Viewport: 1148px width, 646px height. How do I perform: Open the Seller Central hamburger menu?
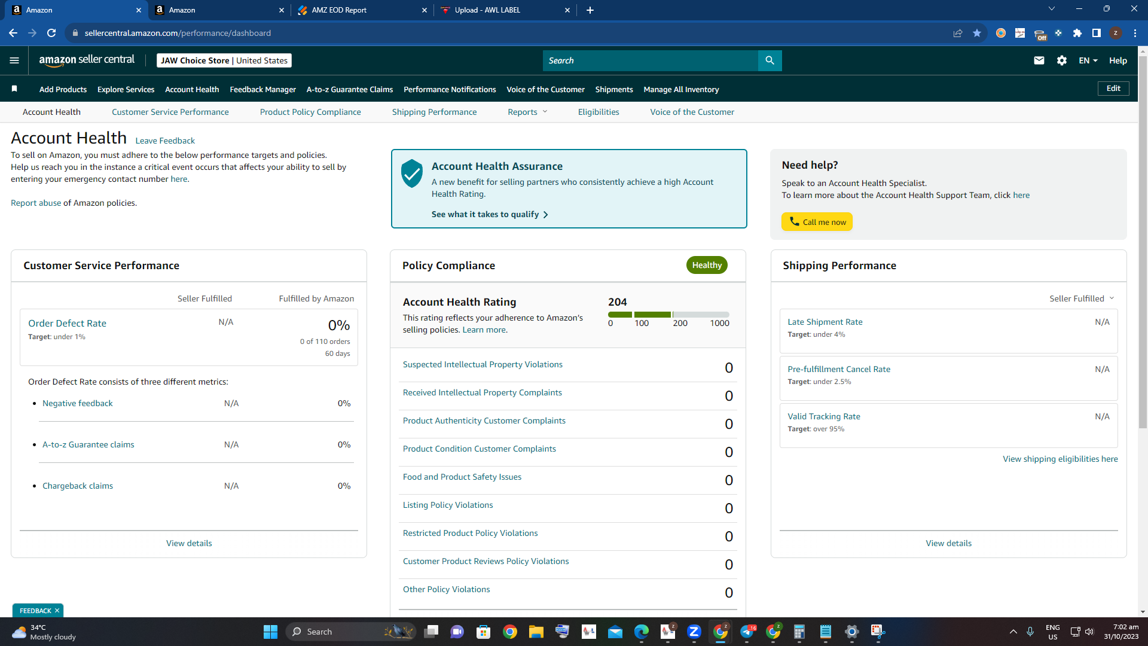coord(14,60)
